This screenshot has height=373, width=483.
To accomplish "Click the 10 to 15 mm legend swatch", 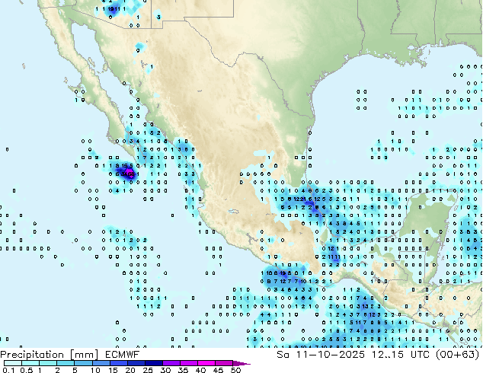I will coord(101,363).
